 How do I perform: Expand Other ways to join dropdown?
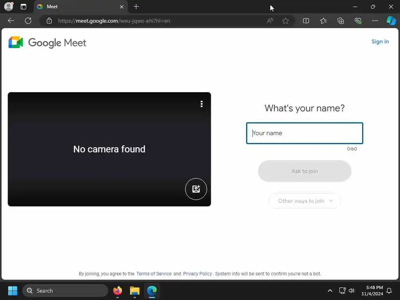point(305,201)
